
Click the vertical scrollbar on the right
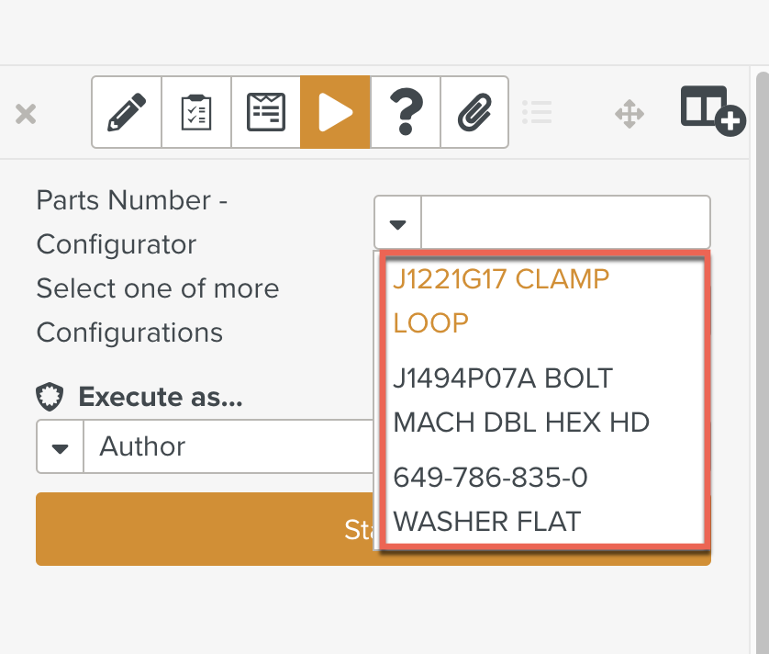(x=763, y=362)
